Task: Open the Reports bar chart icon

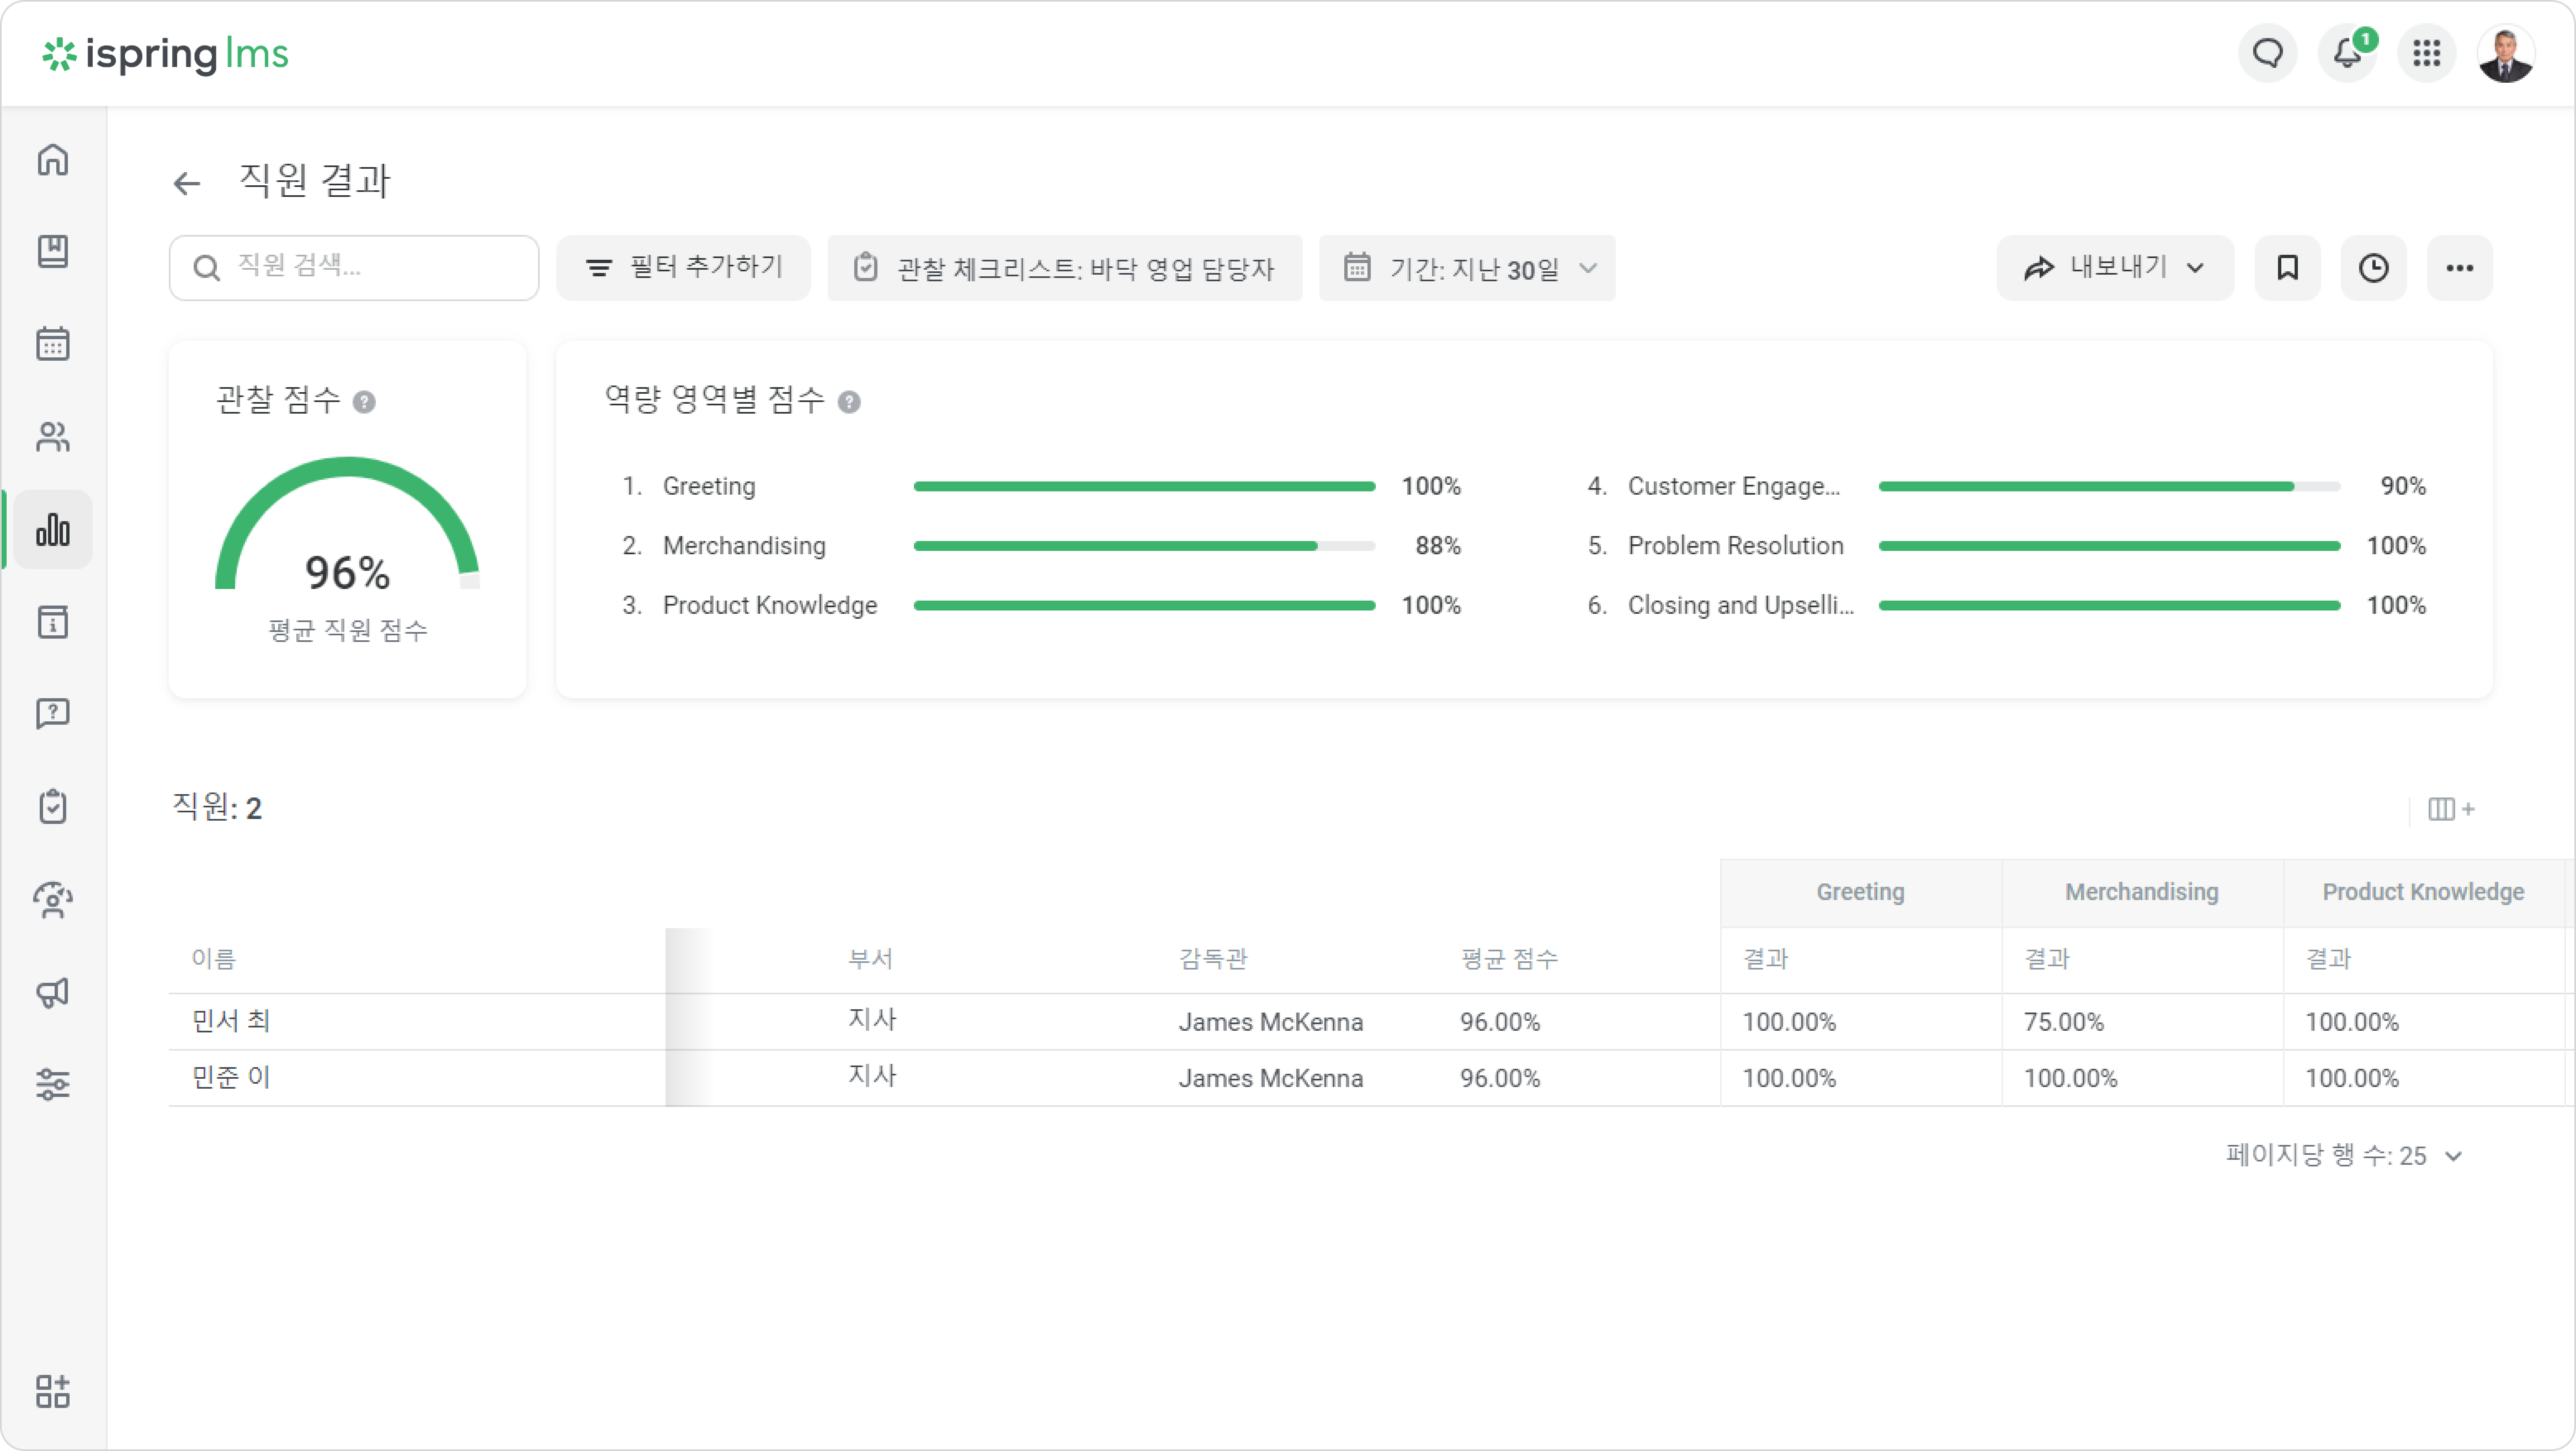Action: coord(53,529)
